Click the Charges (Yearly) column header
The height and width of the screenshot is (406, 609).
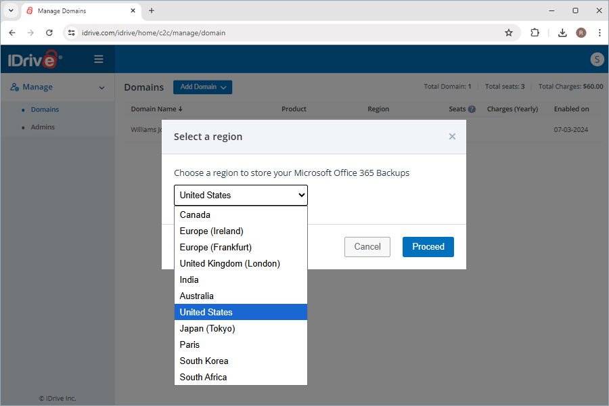tap(513, 109)
